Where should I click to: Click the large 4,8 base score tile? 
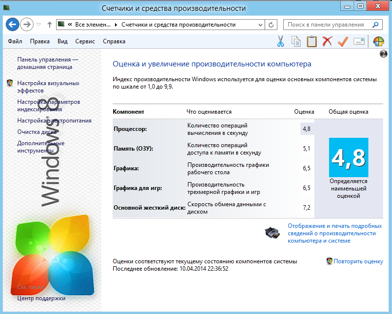coord(349,157)
